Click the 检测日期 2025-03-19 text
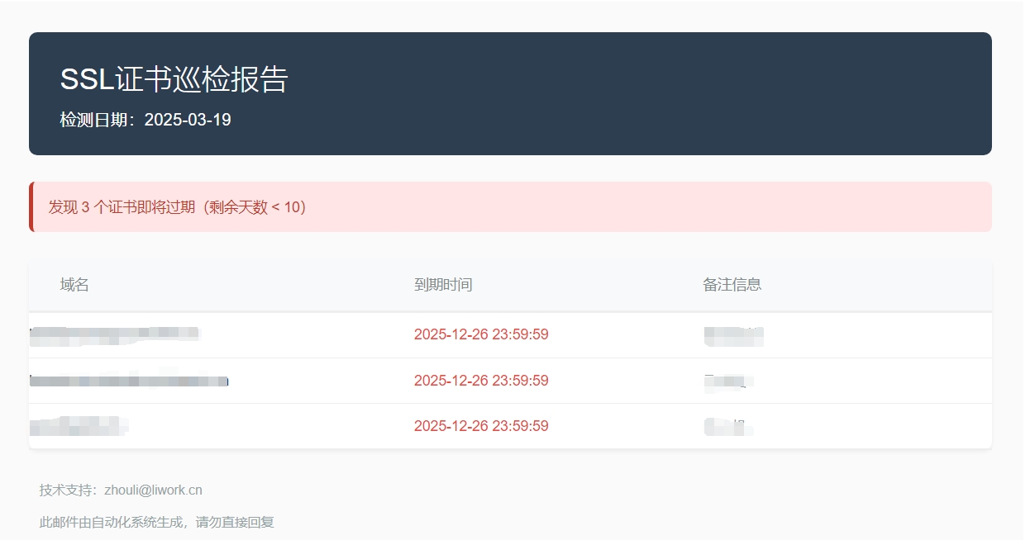Image resolution: width=1030 pixels, height=540 pixels. tap(145, 120)
